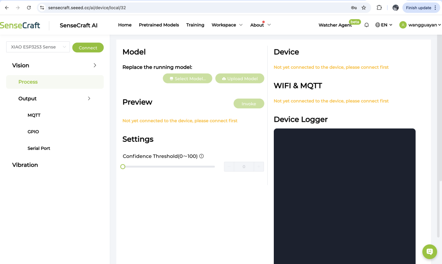Click the 'Not yet connected' message under Preview
The width and height of the screenshot is (442, 264).
[180, 121]
